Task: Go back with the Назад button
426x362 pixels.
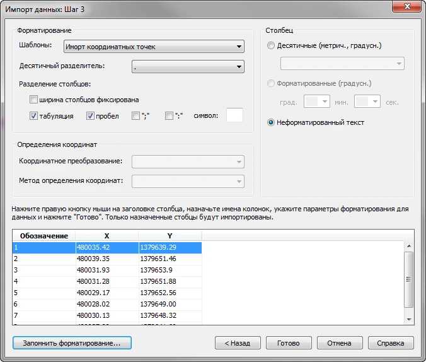Action: (x=237, y=343)
